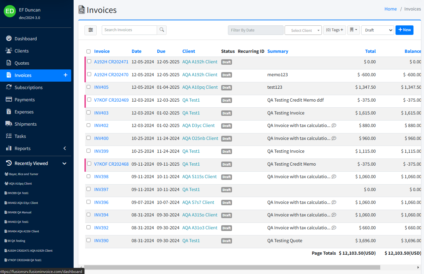Click the New invoice button
The height and width of the screenshot is (274, 424).
pyautogui.click(x=404, y=30)
